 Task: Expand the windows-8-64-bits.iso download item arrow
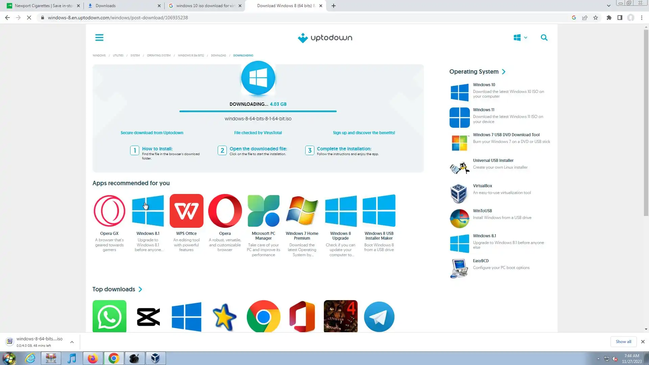72,342
